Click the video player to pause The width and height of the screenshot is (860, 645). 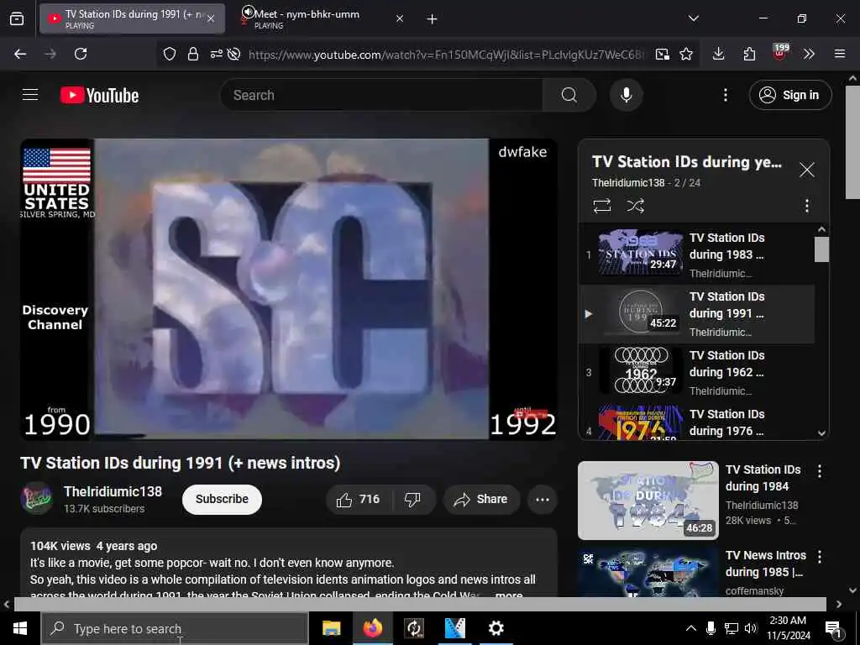289,289
